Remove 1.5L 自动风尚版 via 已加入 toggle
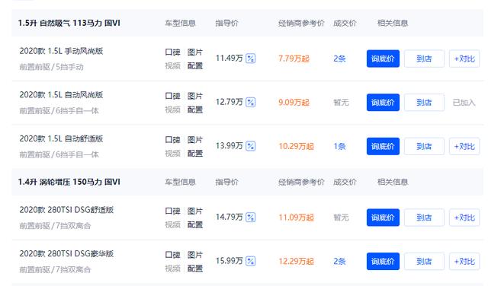 (464, 103)
